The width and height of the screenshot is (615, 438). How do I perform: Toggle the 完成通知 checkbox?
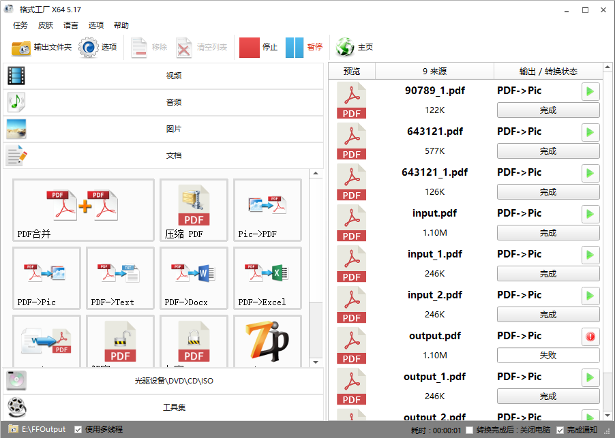click(x=560, y=430)
